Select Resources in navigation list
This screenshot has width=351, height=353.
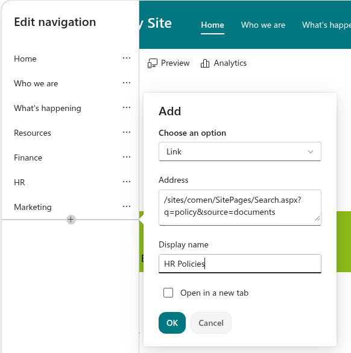click(33, 133)
